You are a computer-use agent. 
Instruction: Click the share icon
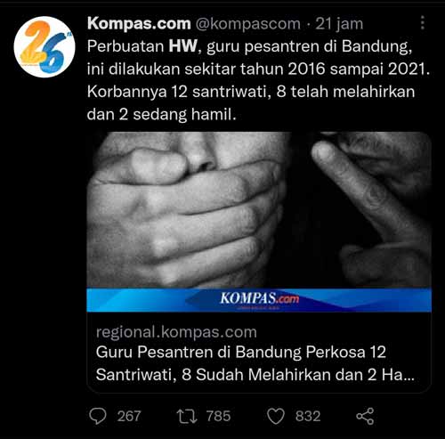click(x=365, y=416)
